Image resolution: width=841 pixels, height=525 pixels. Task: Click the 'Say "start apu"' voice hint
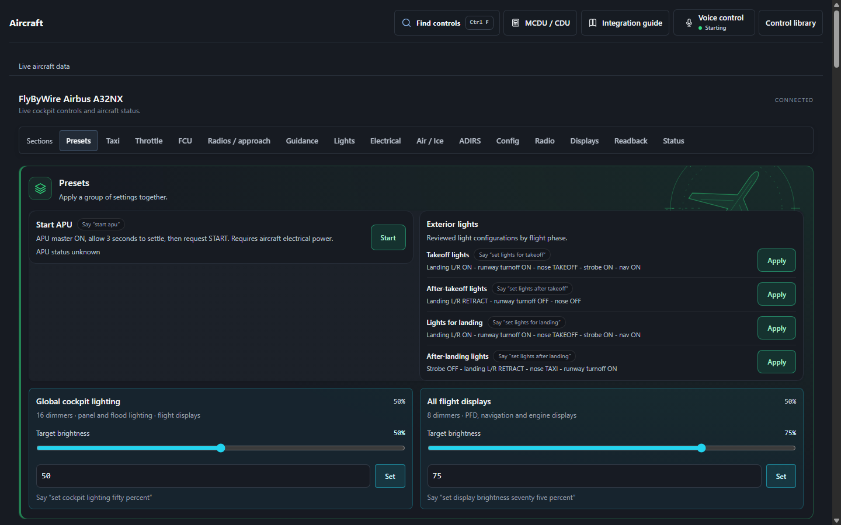coord(101,225)
